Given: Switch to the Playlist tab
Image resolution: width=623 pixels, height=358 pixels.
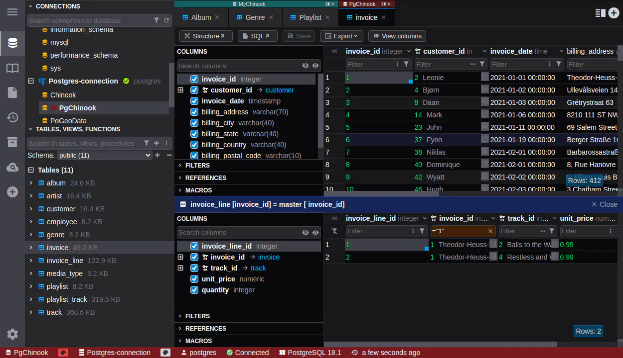Looking at the screenshot, I should (310, 17).
